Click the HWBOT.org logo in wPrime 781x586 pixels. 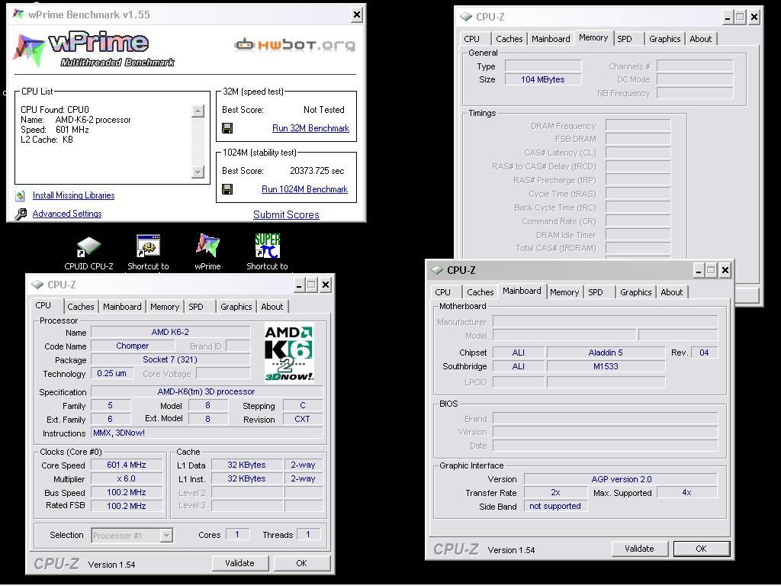coord(295,45)
